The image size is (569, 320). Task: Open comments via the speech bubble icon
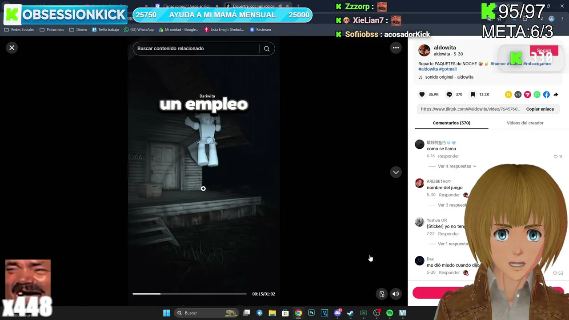click(x=449, y=94)
